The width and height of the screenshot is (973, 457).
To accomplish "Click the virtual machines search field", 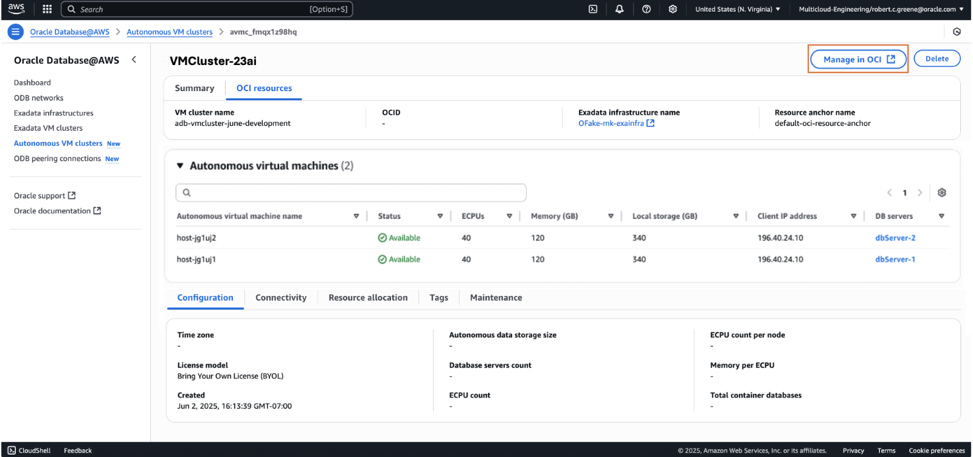I will point(351,193).
